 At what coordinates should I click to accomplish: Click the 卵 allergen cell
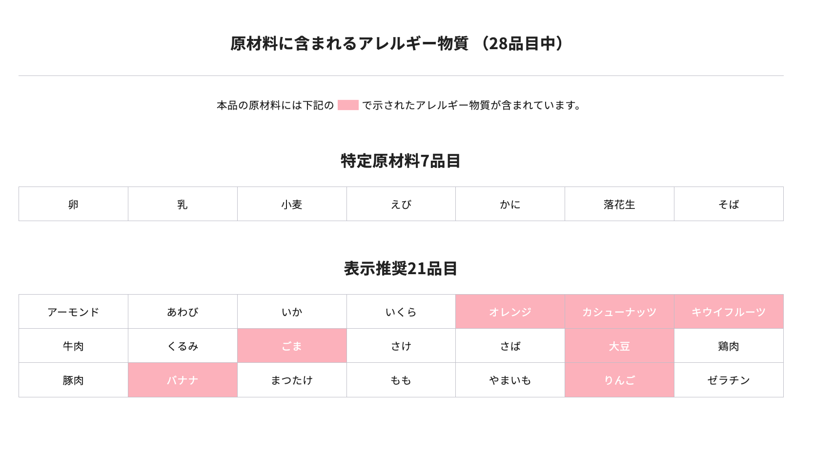[73, 204]
